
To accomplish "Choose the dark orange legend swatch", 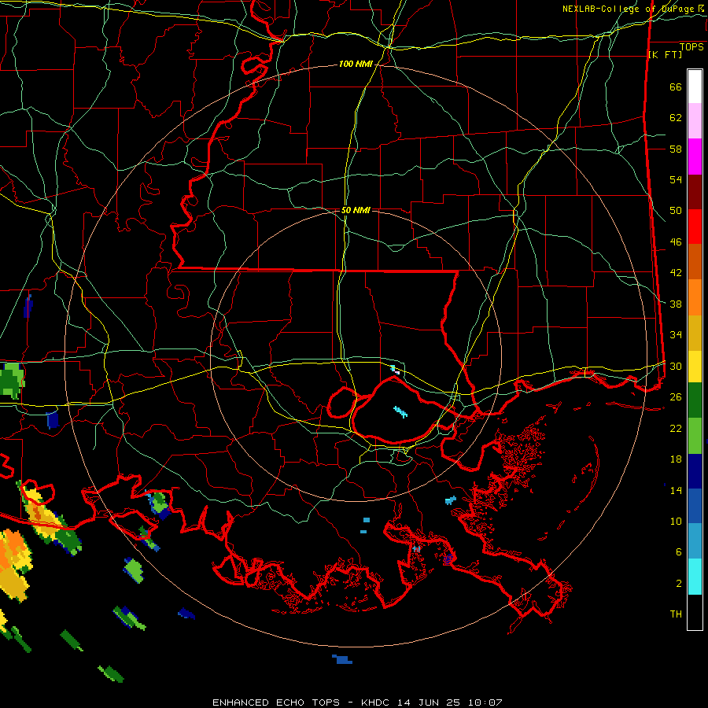I will (x=695, y=262).
